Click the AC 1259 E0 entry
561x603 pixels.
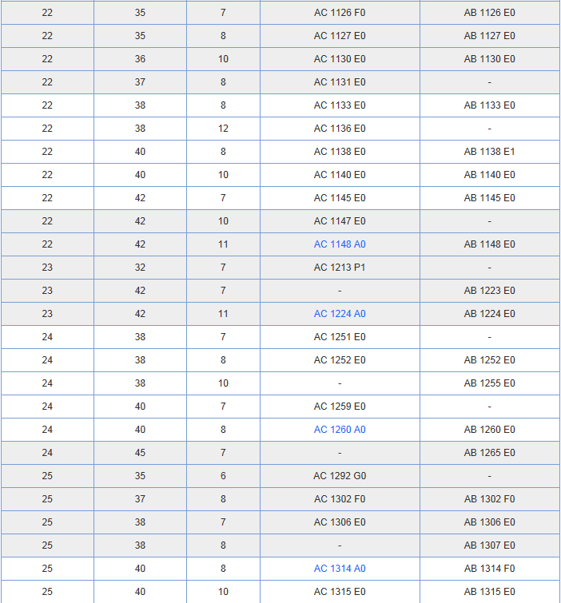click(340, 407)
